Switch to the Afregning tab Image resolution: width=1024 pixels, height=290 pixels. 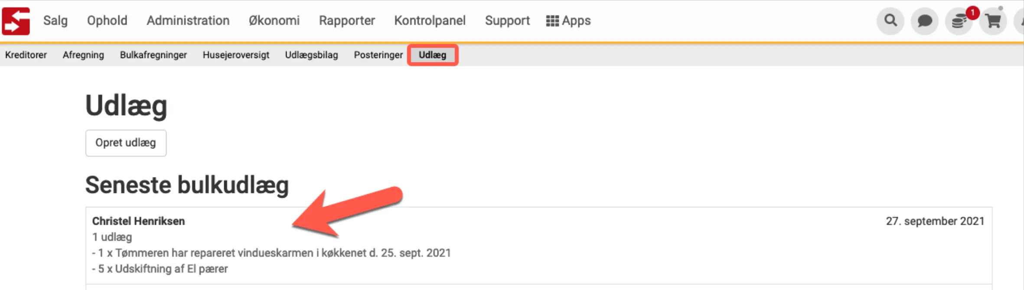pyautogui.click(x=83, y=55)
